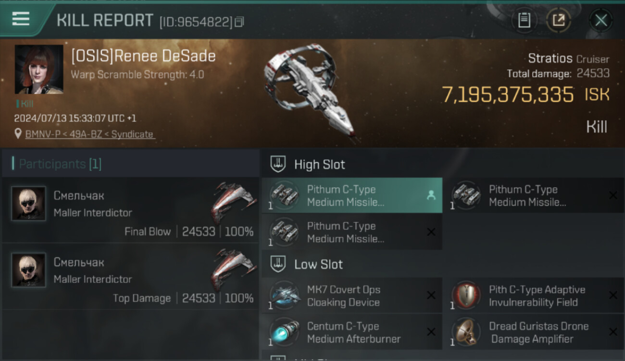Click the Centum C-Type Medium Afterburner icon
This screenshot has height=361, width=625.
click(285, 332)
